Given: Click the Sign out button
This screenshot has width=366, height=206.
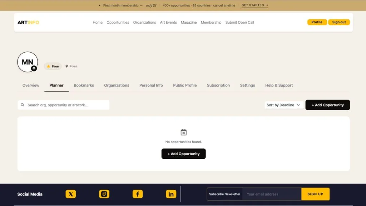Looking at the screenshot, I should [x=339, y=22].
